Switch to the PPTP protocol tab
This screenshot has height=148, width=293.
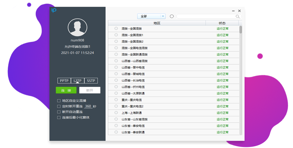coord(64,81)
